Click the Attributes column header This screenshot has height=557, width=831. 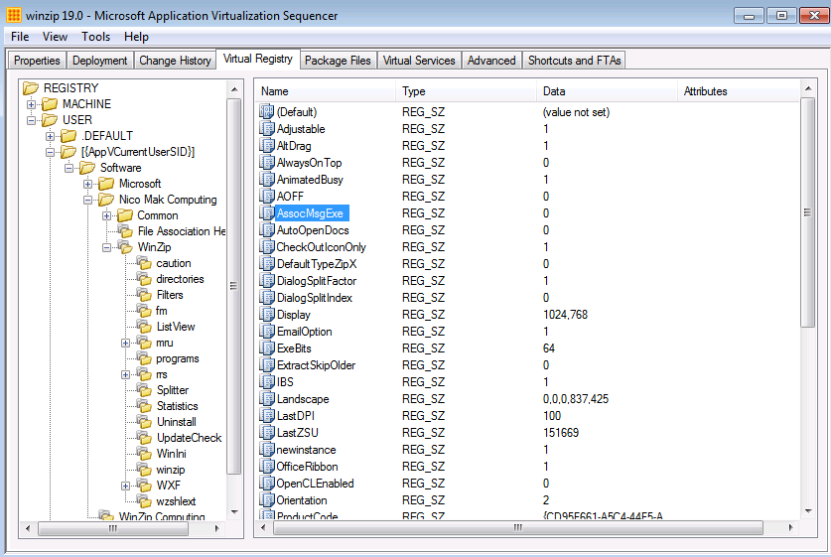pyautogui.click(x=739, y=91)
